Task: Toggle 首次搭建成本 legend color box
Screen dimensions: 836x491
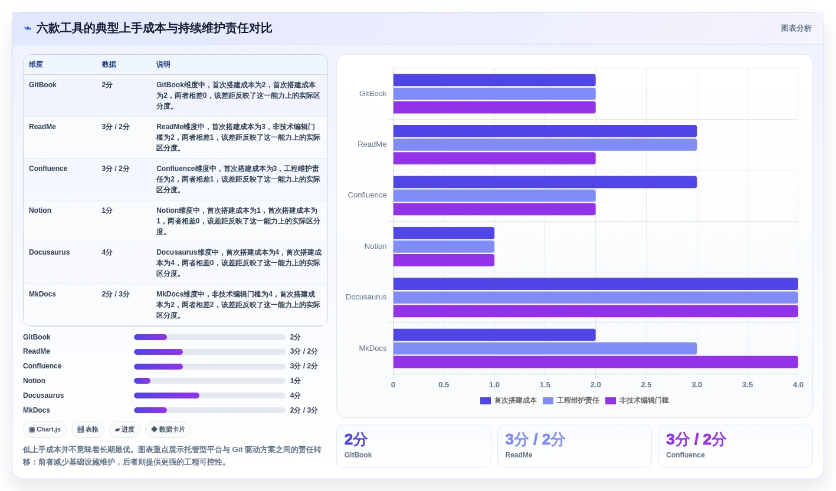Action: pos(486,401)
